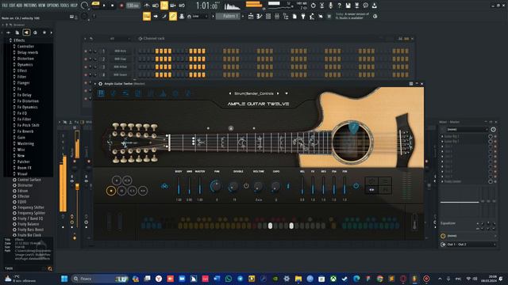The image size is (508, 285).
Task: Click the blue link icon left of BODY
Action: click(164, 186)
